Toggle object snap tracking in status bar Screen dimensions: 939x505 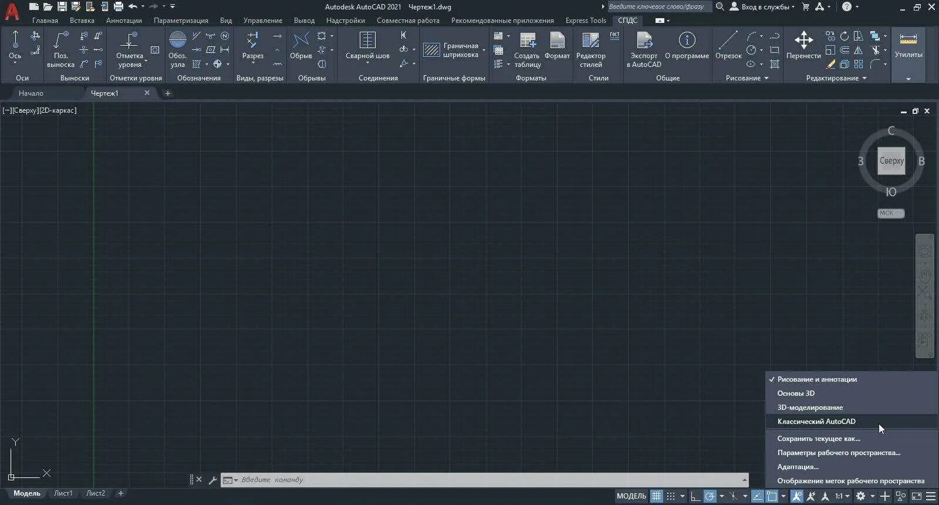tap(758, 496)
